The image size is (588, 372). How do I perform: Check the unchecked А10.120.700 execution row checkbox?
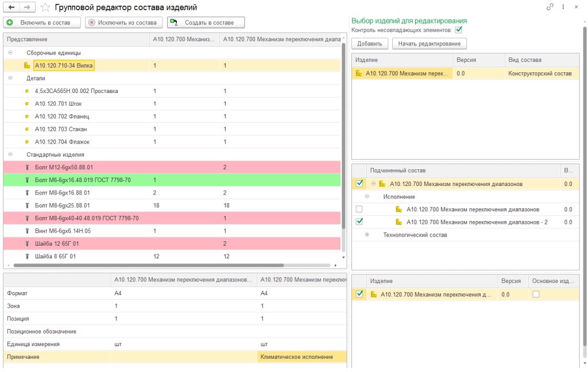[359, 210]
